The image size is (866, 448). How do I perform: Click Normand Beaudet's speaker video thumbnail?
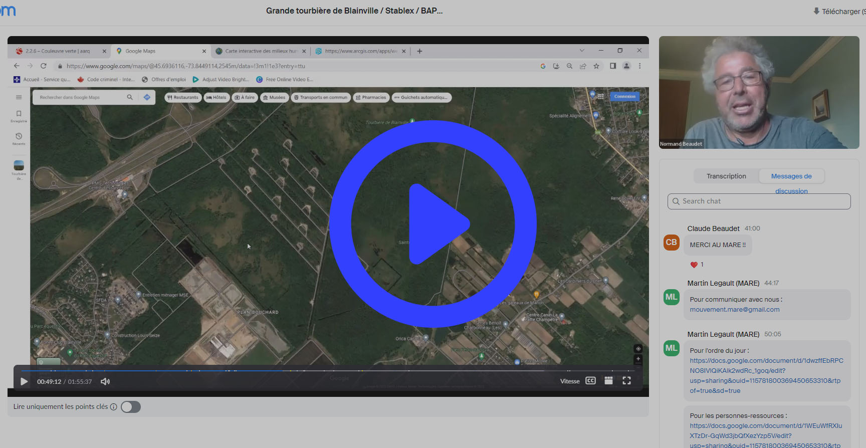click(x=759, y=92)
